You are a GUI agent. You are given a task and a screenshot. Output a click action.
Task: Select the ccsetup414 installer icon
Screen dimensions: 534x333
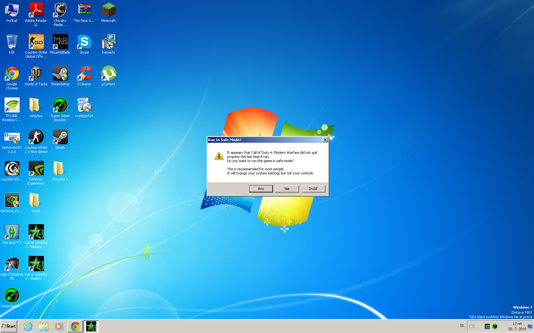pyautogui.click(x=84, y=108)
